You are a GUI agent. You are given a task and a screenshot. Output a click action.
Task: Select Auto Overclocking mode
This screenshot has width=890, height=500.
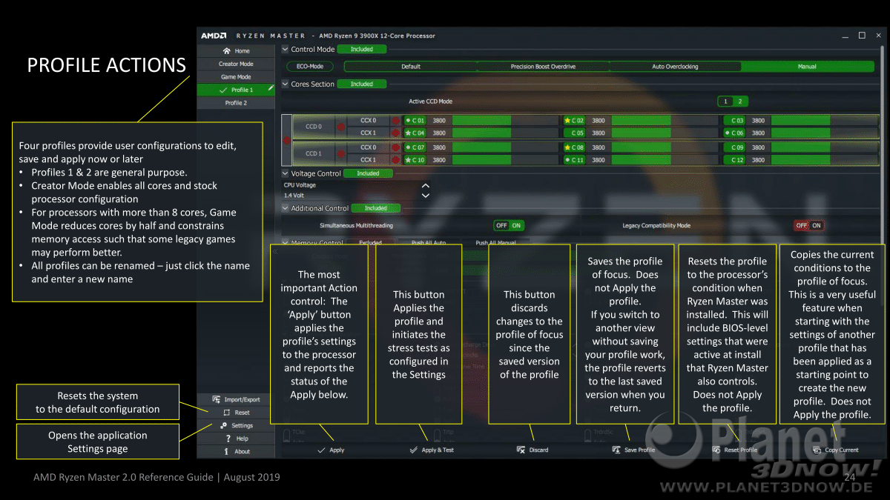pyautogui.click(x=675, y=67)
